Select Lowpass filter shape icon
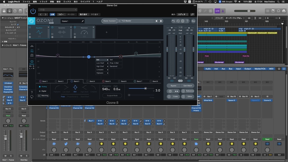Image resolution: width=288 pixels, height=162 pixels. [94, 88]
